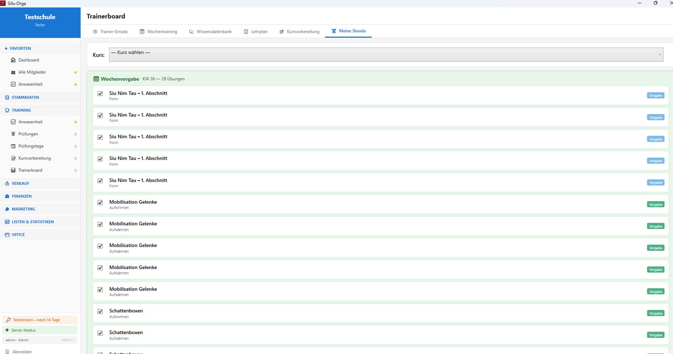
Task: Click the sidebar Kursvorbereitung pencil icon
Action: click(13, 158)
